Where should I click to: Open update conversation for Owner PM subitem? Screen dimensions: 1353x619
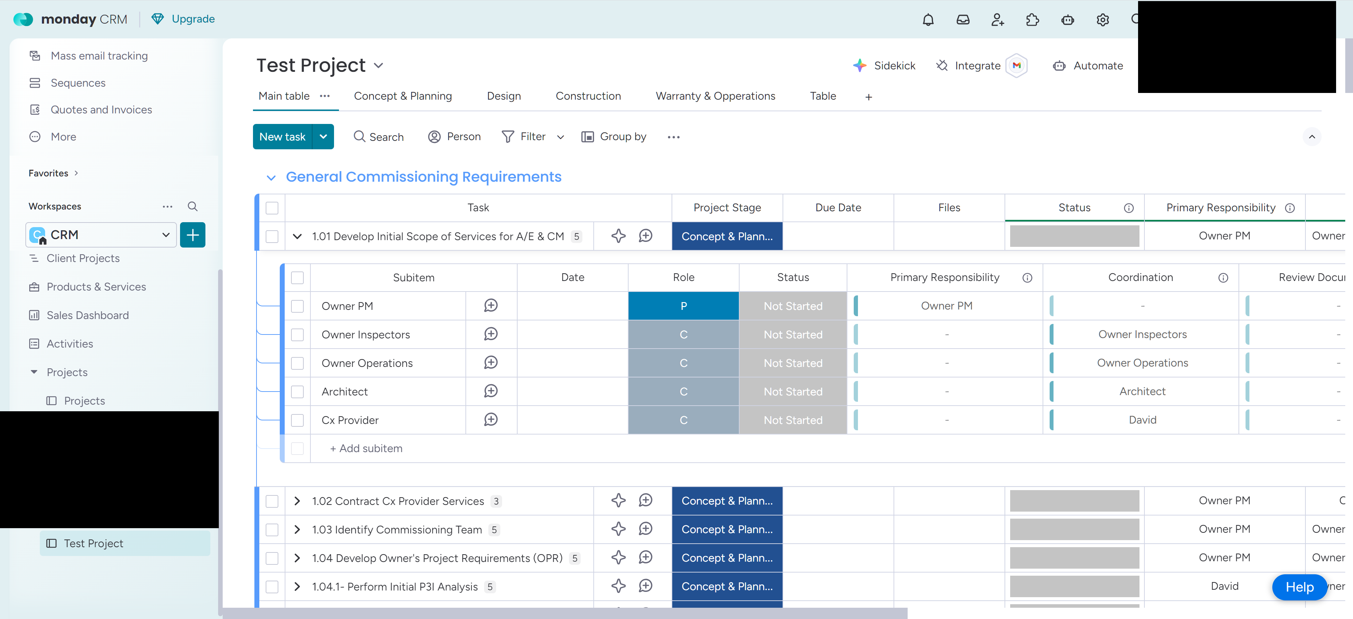point(490,306)
